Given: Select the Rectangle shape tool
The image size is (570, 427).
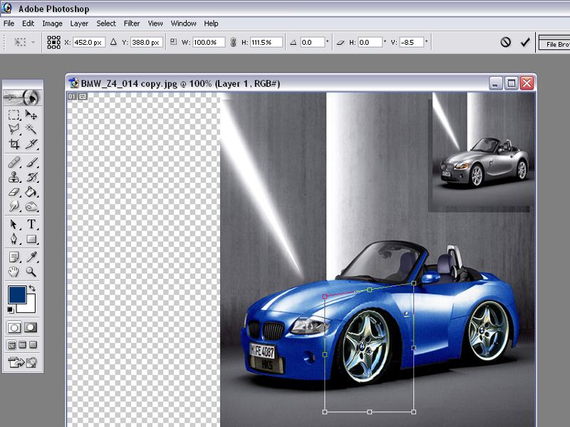Looking at the screenshot, I should (31, 239).
